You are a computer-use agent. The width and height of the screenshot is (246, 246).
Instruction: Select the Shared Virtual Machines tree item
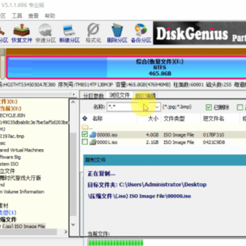[x=22, y=150]
